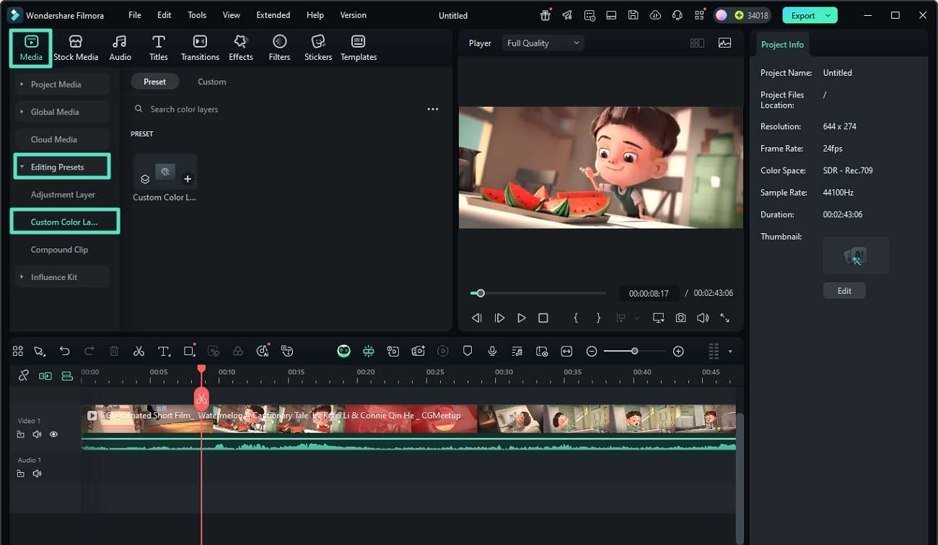Click the zoom in plus button on timeline

click(678, 351)
